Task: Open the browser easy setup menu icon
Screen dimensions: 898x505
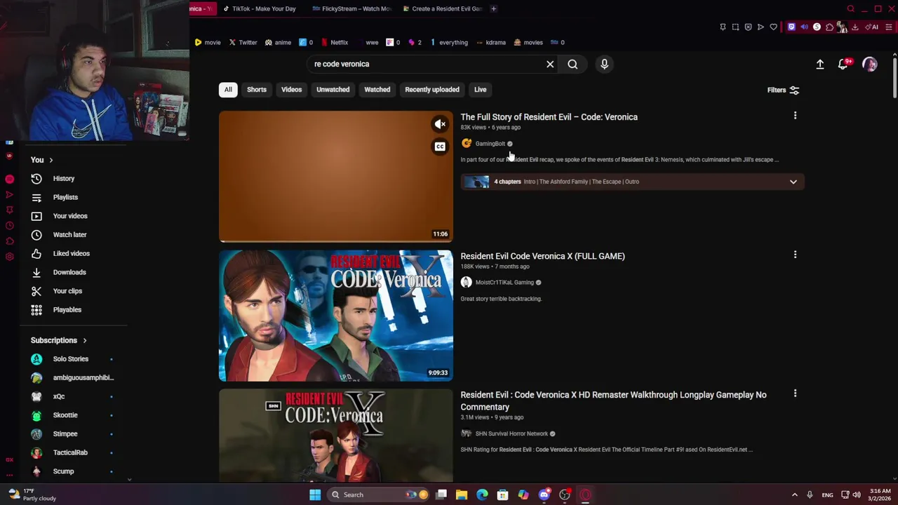Action: point(888,27)
